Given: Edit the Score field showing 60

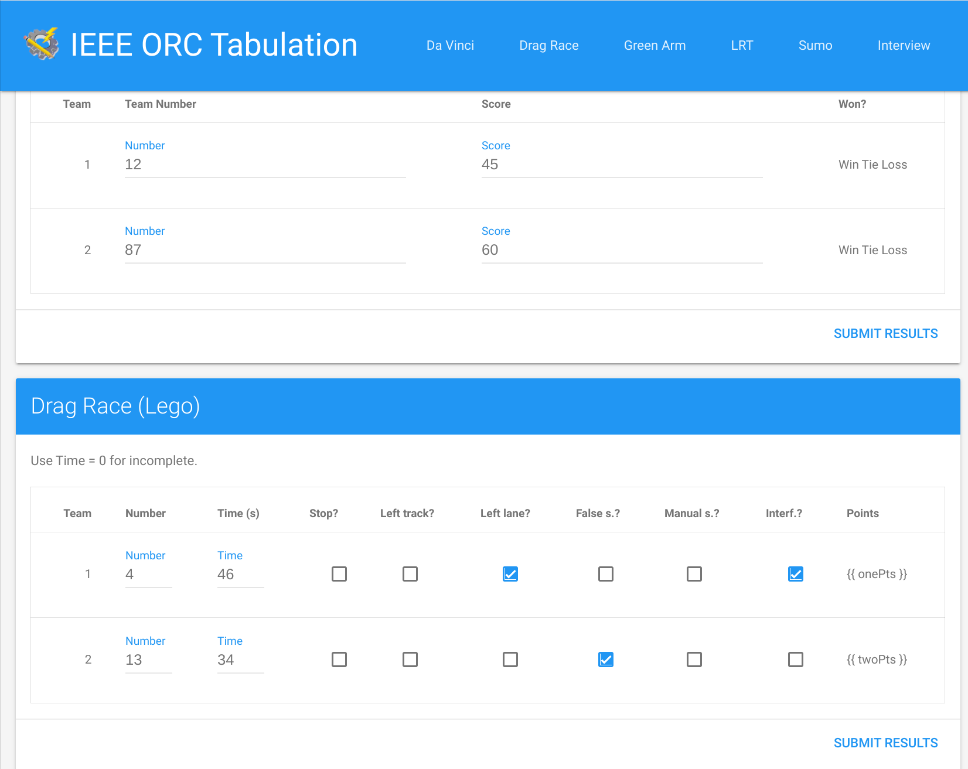Looking at the screenshot, I should (x=621, y=250).
